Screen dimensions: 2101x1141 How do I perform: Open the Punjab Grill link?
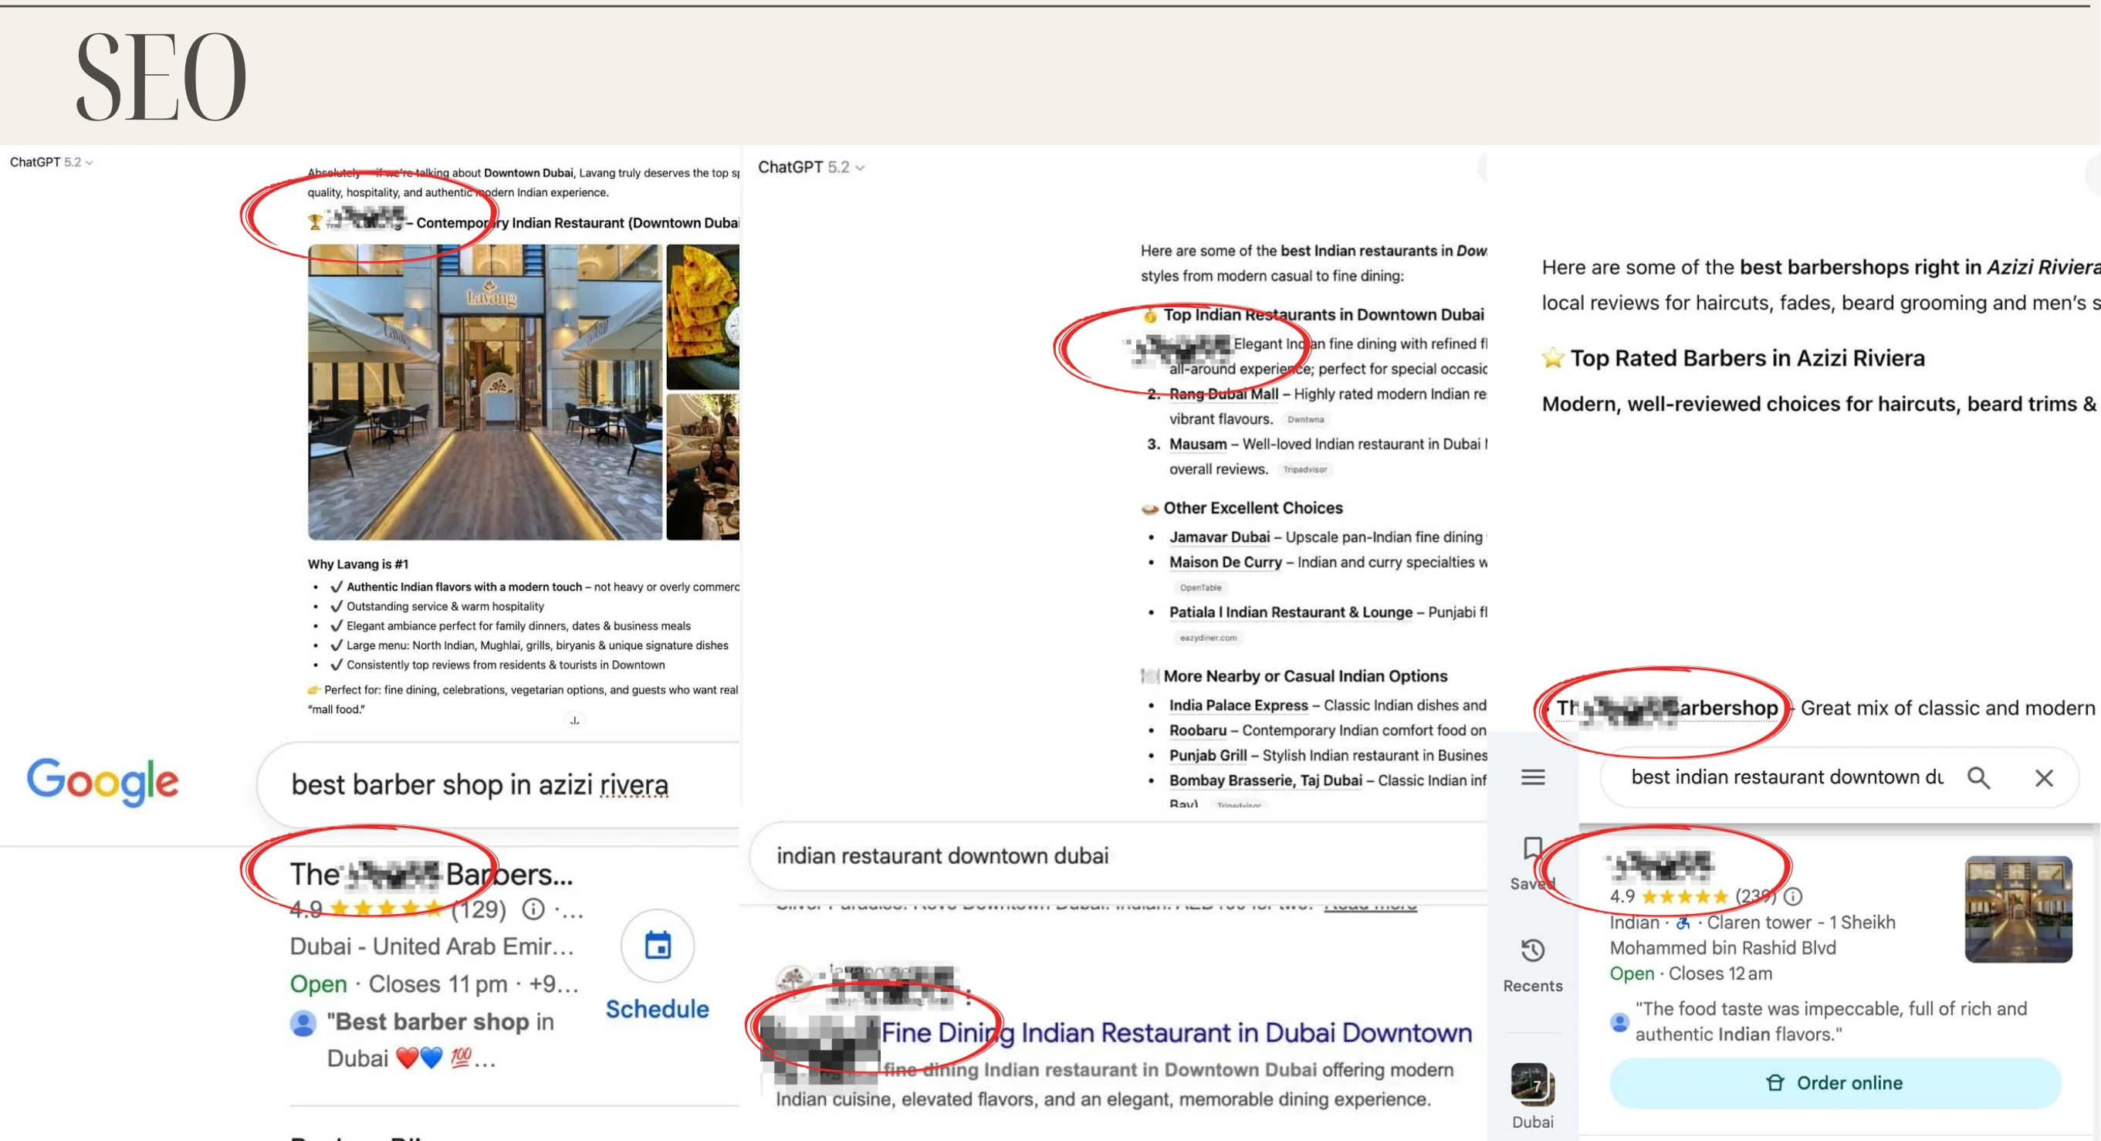[x=1208, y=756]
